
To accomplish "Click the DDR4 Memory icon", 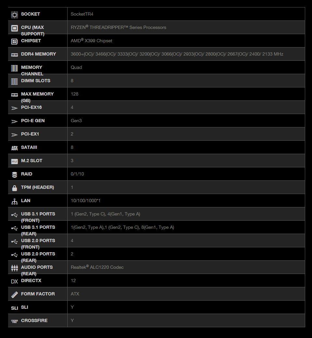I will click(14, 55).
